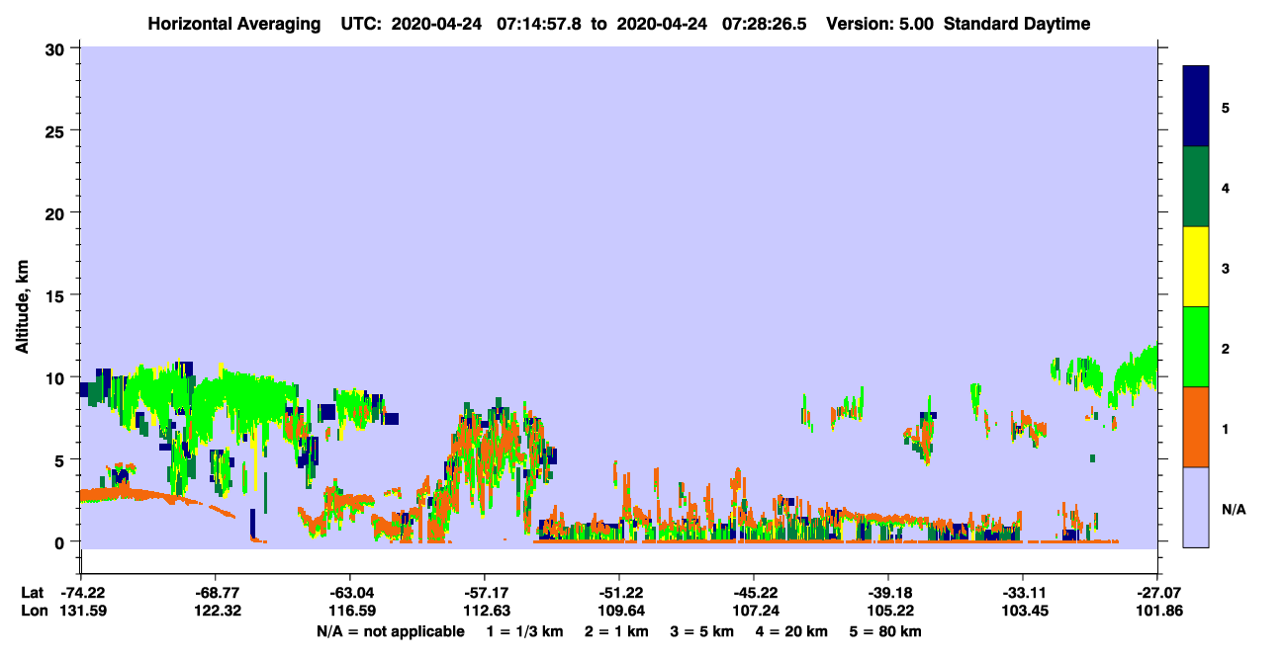
Task: Click the lavender N/A colorbar segment
Action: 1196,507
